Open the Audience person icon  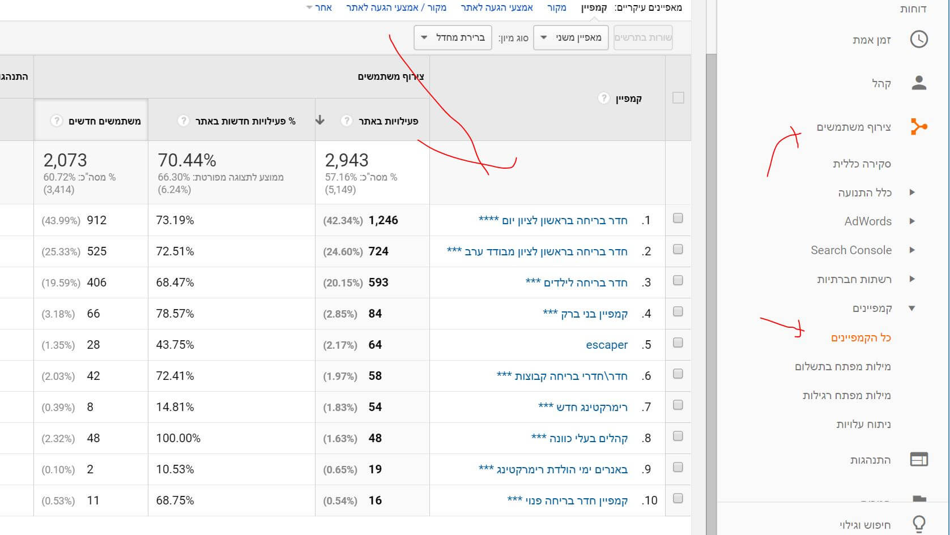click(x=918, y=83)
